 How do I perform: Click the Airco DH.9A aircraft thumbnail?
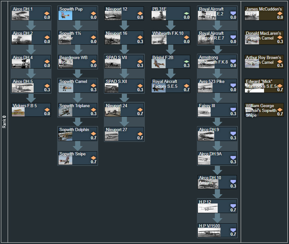coord(205,160)
